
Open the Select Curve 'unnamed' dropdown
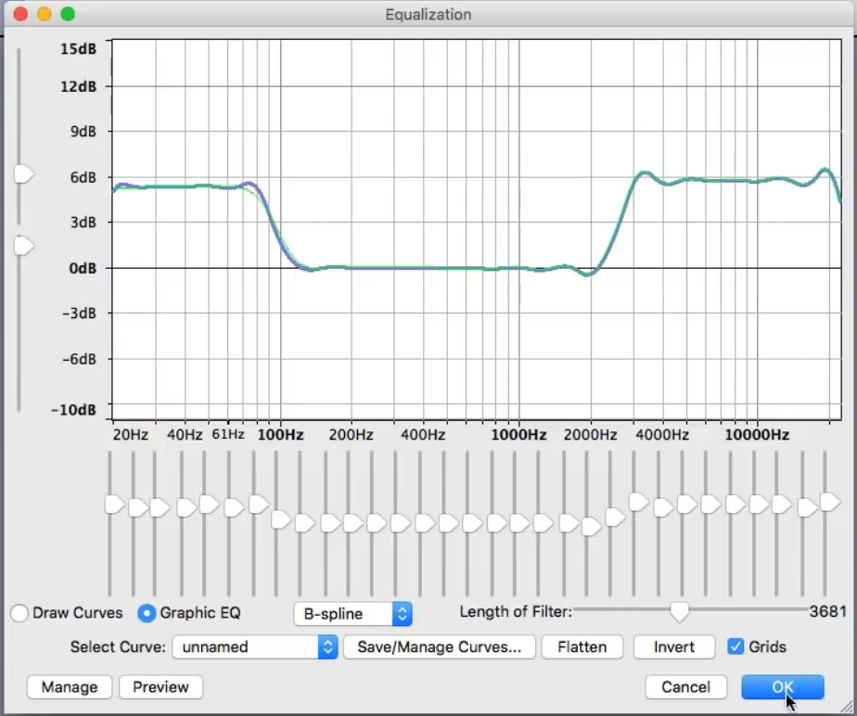pyautogui.click(x=255, y=647)
